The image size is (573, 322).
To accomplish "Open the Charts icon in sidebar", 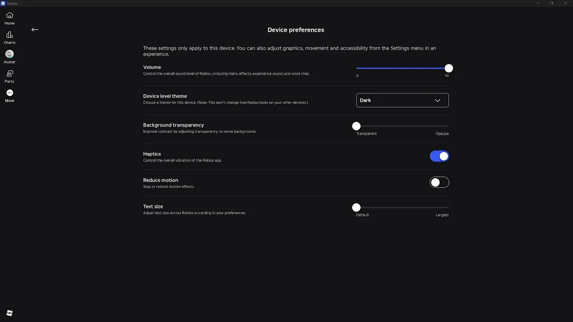I will (9, 35).
